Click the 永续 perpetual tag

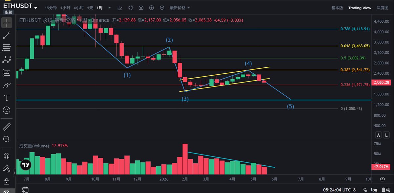[8, 12]
